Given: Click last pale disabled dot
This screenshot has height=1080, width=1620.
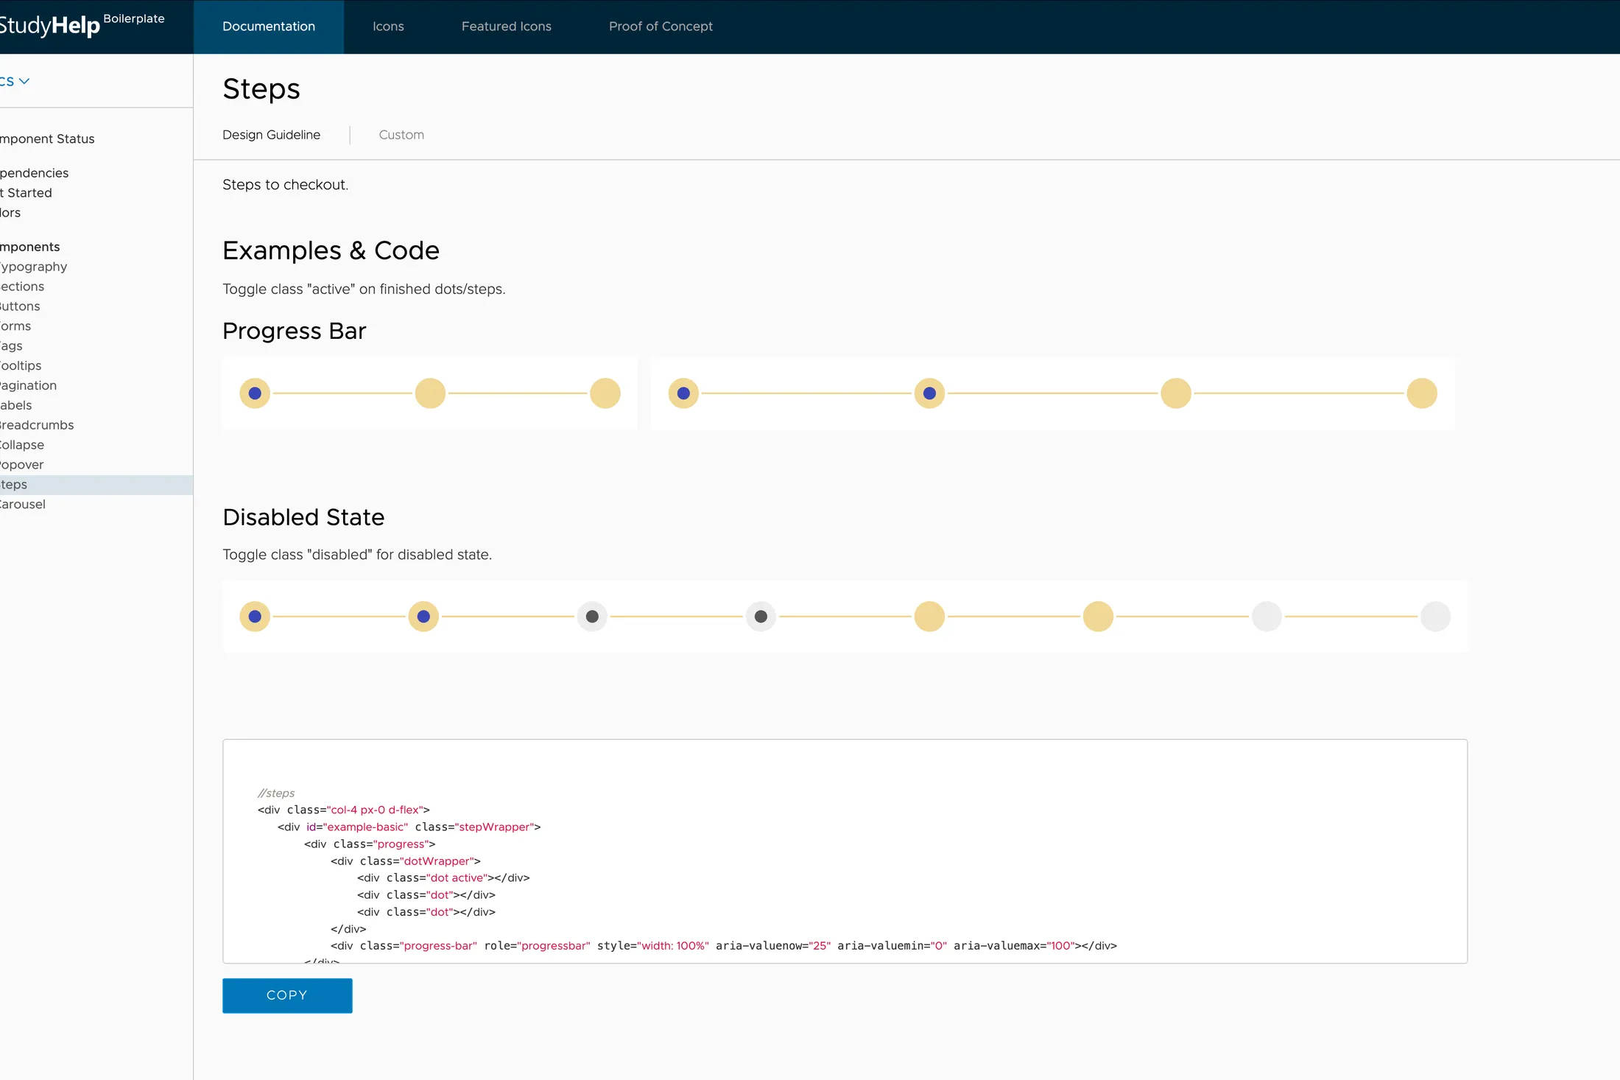Looking at the screenshot, I should point(1435,617).
